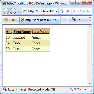The height and width of the screenshot is (94, 94).
Task: Click the zoom level magnifier 100% button
Action: pyautogui.click(x=75, y=89)
